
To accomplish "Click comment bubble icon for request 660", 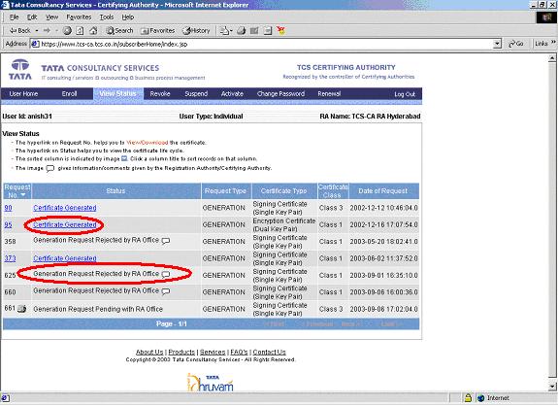I will click(166, 291).
